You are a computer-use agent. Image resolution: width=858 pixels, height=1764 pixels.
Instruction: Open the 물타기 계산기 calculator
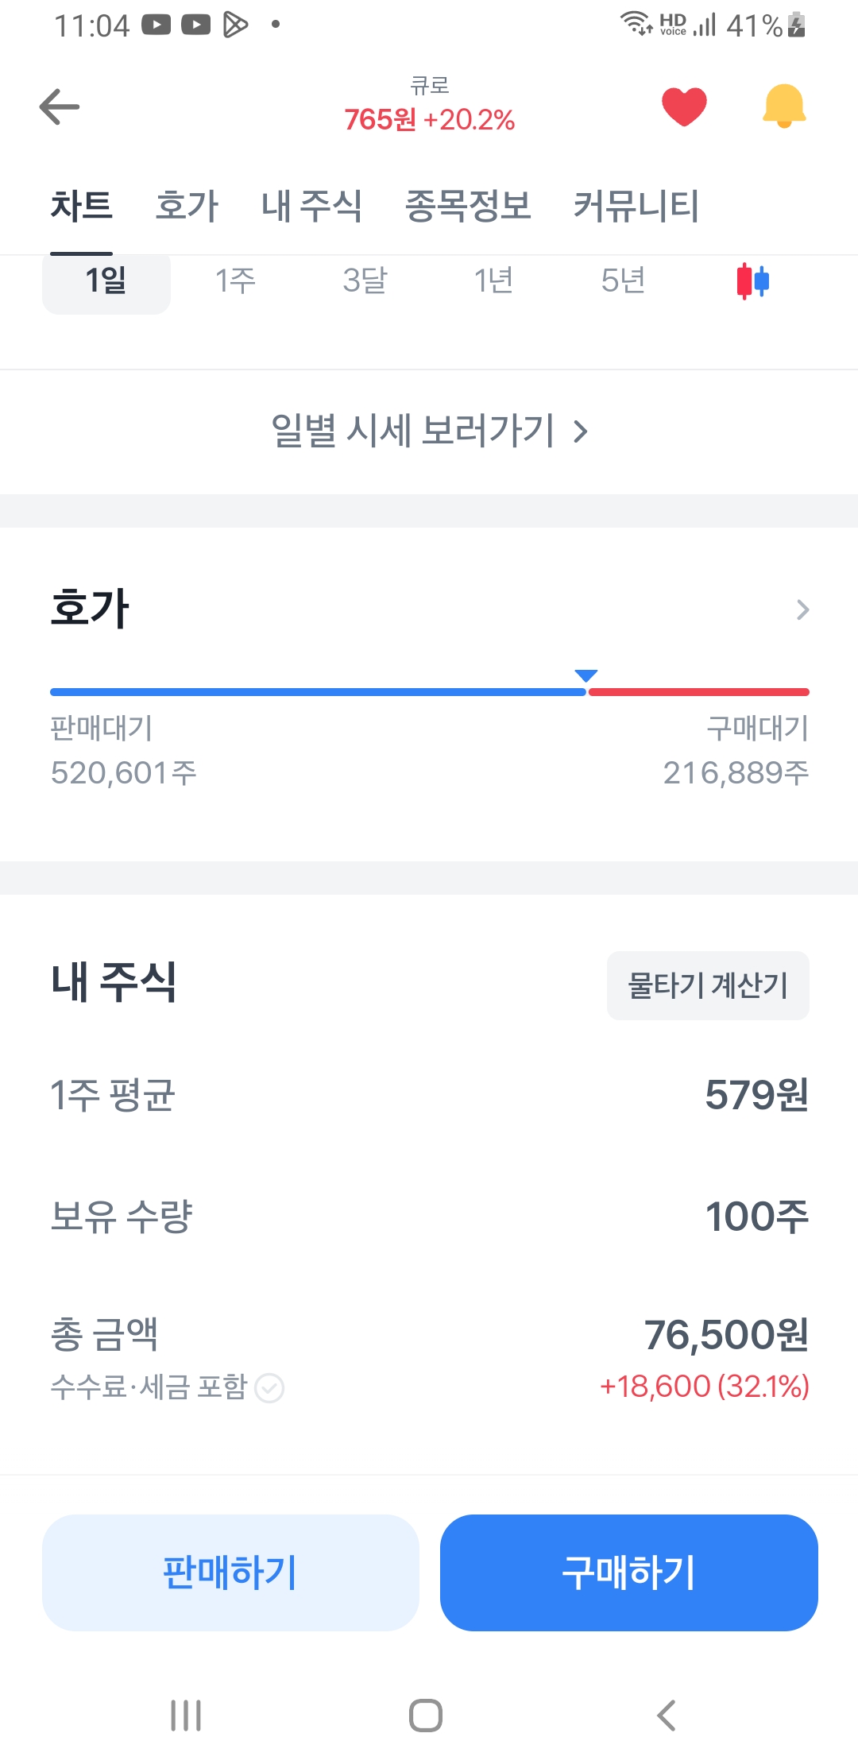coord(708,985)
